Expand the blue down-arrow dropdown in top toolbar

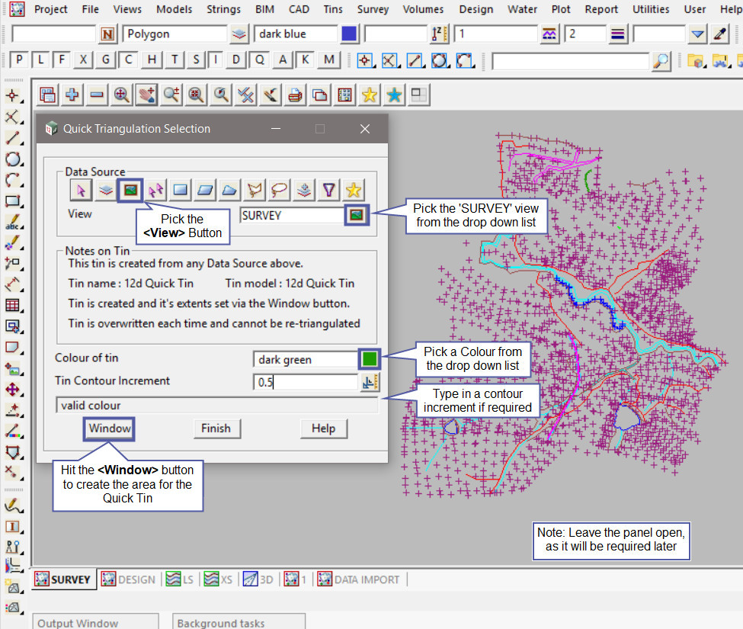tap(697, 34)
